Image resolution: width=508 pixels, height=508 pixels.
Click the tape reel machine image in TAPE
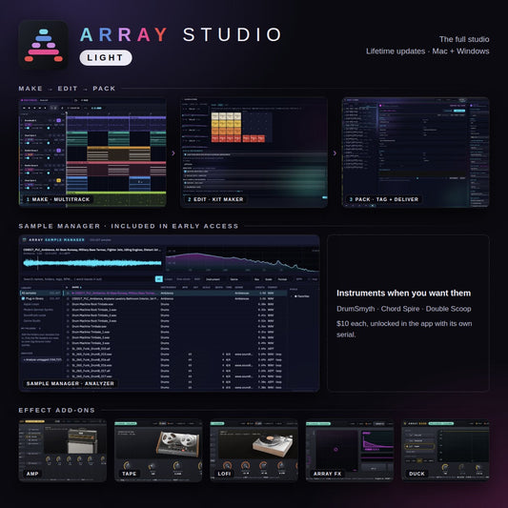177,444
